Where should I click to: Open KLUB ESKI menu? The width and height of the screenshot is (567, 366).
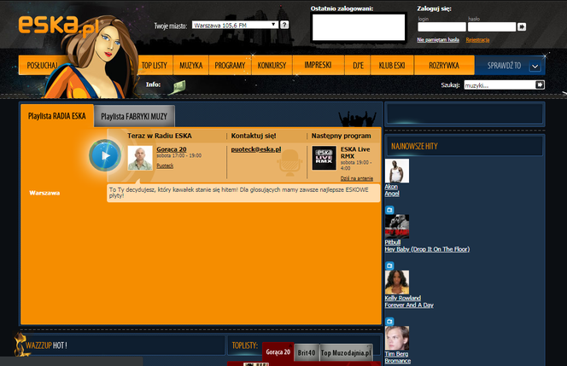tap(392, 66)
